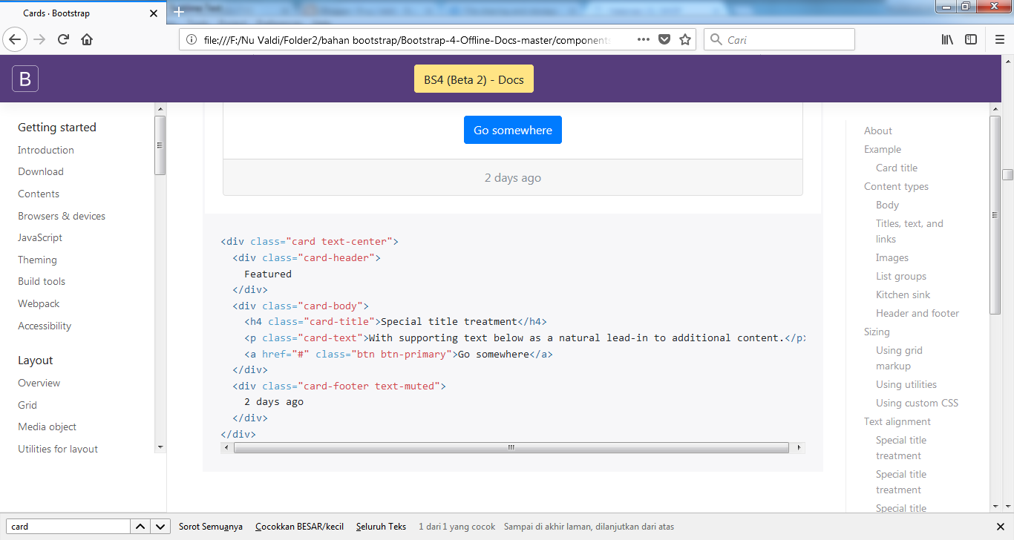Enable the 'Sorot Semuanya' highlight option
Screen dimensions: 1014x540
click(211, 526)
